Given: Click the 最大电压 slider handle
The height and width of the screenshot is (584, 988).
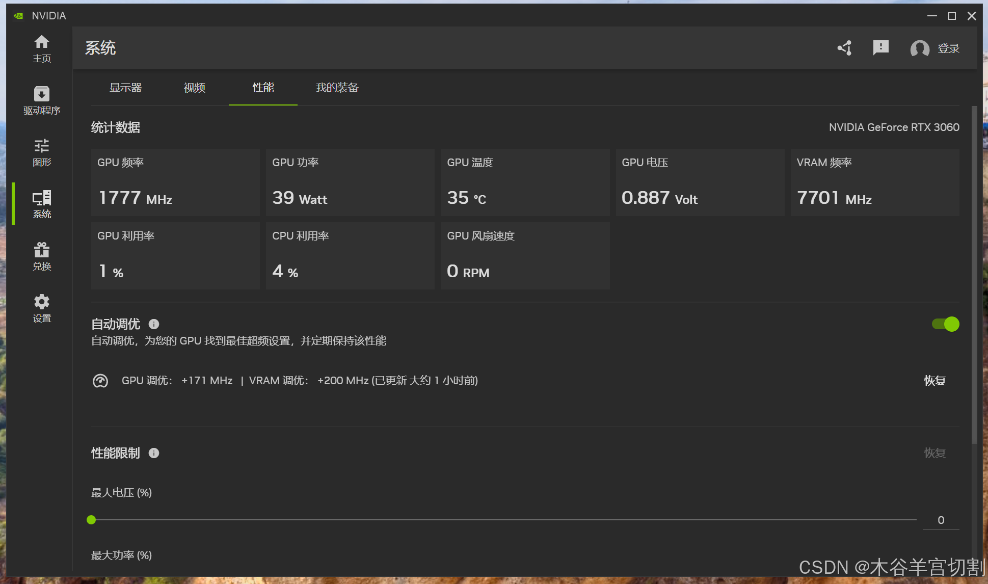Looking at the screenshot, I should (91, 520).
